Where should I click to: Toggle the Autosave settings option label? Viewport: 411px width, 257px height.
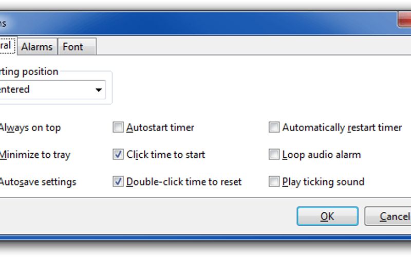[38, 181]
